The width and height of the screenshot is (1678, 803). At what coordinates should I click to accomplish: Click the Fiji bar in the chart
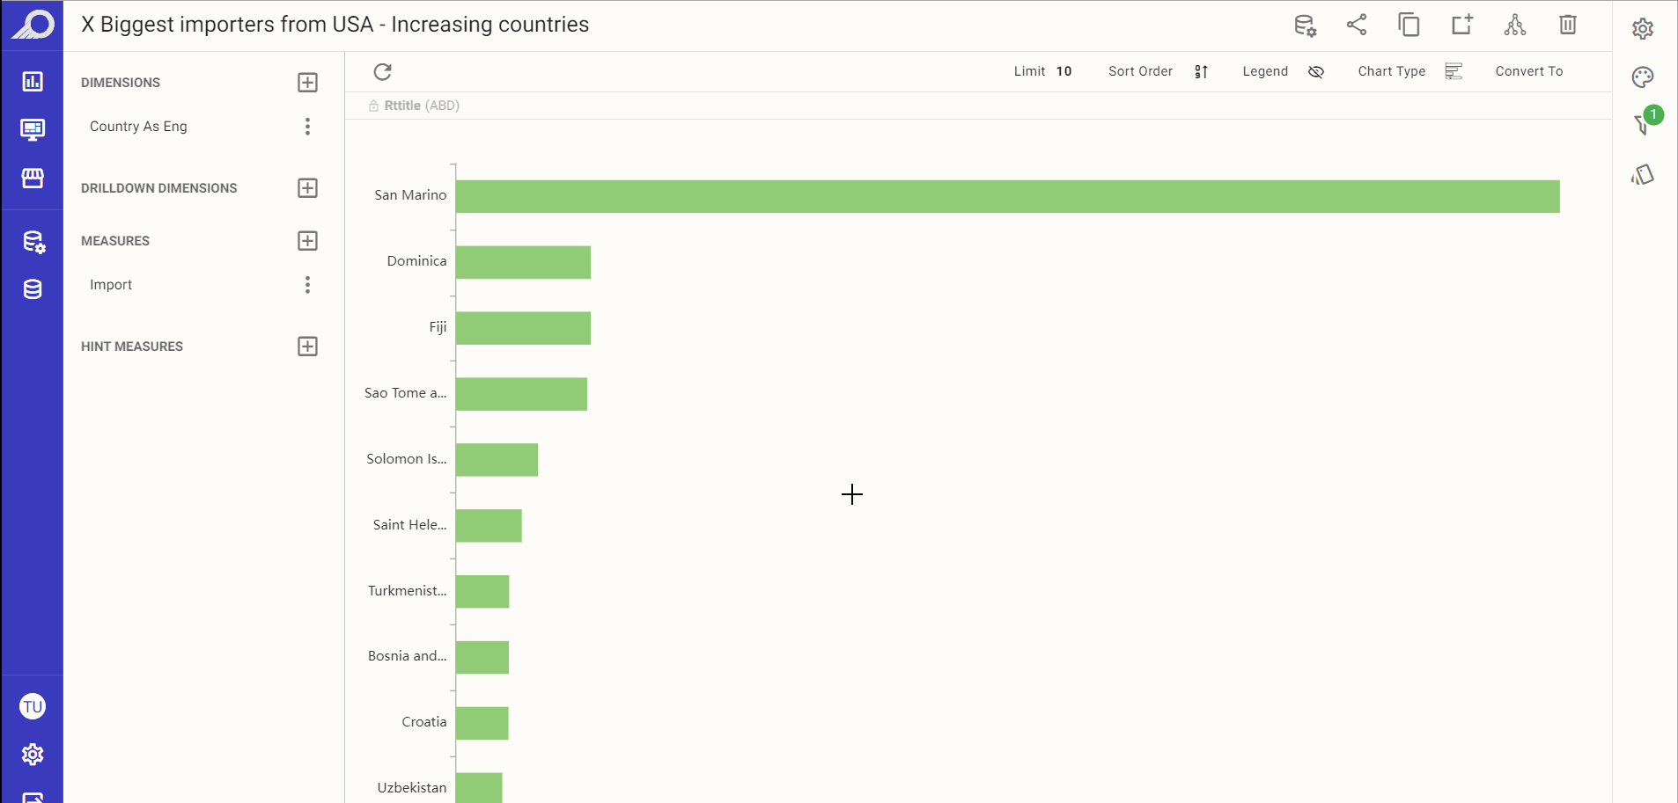[x=523, y=328]
